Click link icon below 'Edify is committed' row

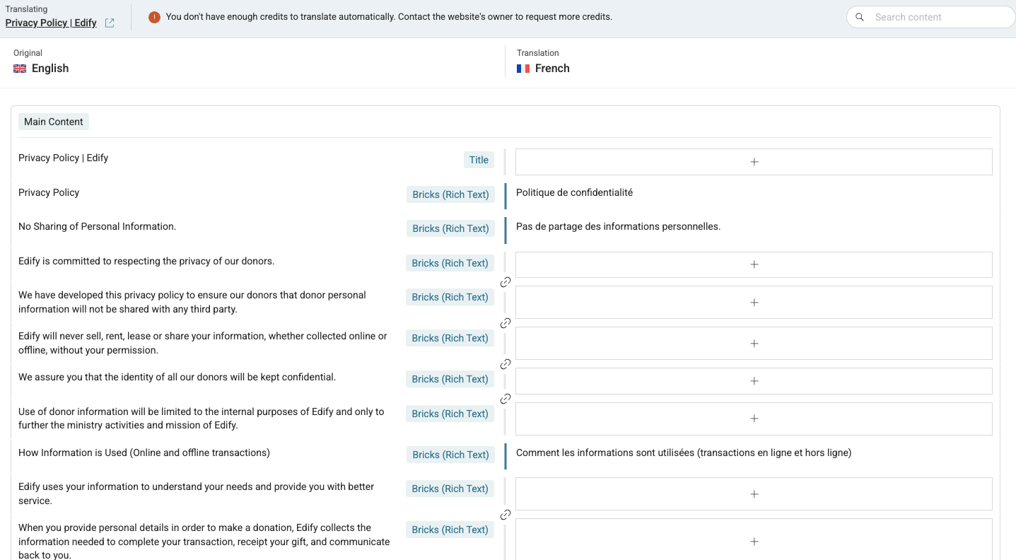pos(506,282)
